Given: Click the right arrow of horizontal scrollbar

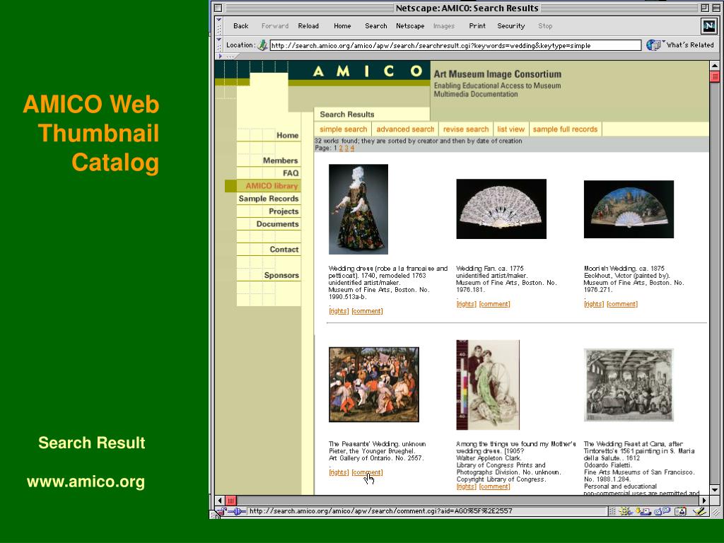Looking at the screenshot, I should (x=704, y=500).
